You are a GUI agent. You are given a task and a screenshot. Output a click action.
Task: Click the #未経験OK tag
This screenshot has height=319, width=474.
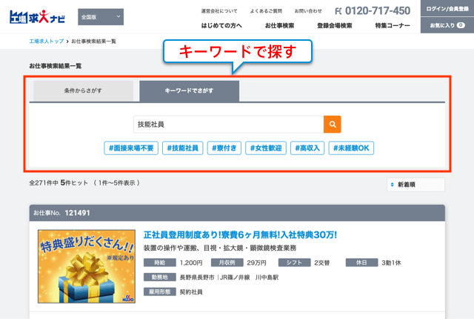[x=351, y=148]
